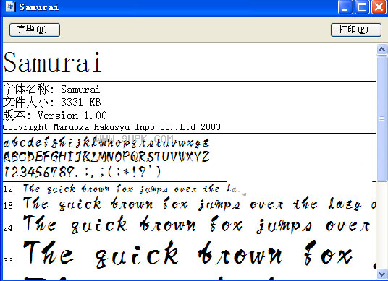The image size is (388, 281).
Task: Click the vertical scrollbar thumb
Action: pos(381,118)
